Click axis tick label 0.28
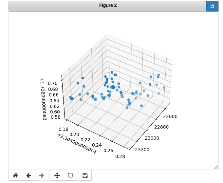Screen dimensions: 223x183 coord(120,156)
